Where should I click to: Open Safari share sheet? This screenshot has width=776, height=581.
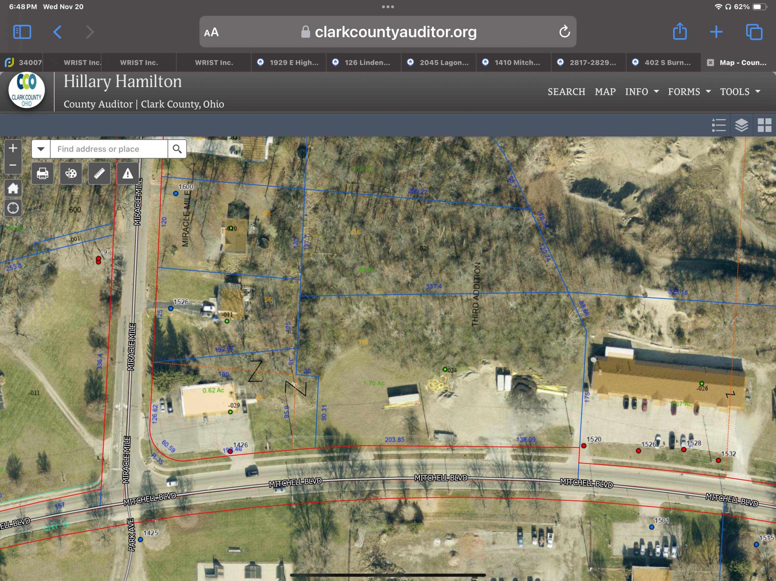click(680, 31)
